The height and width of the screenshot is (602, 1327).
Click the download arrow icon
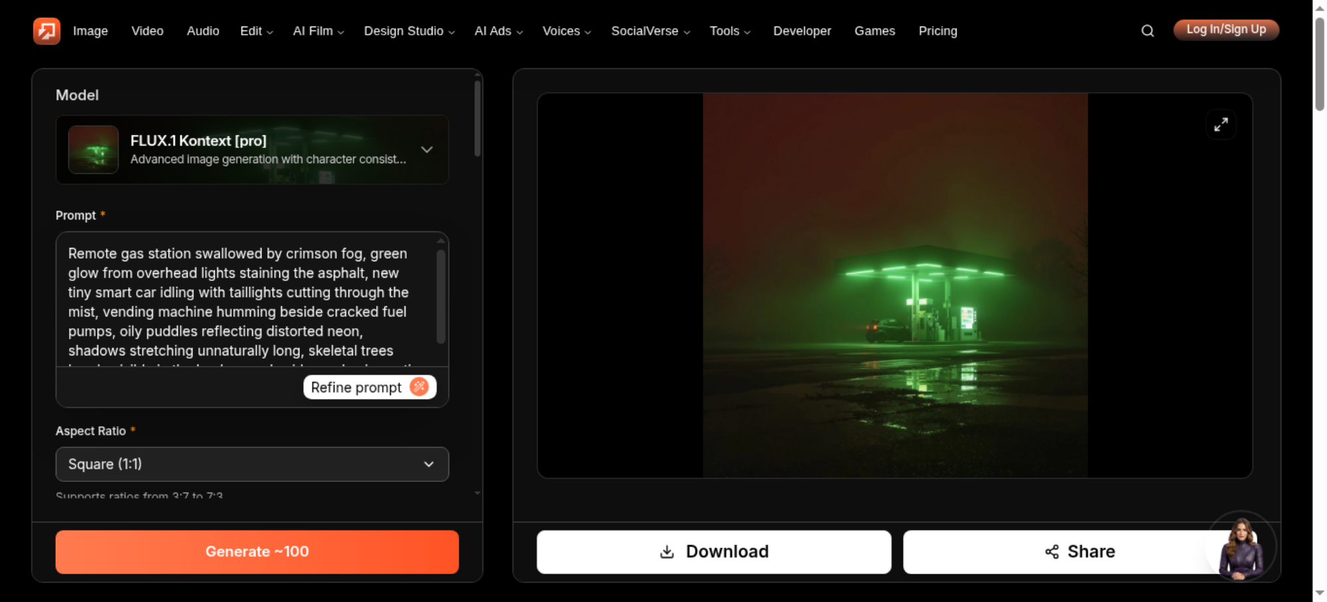pos(667,552)
